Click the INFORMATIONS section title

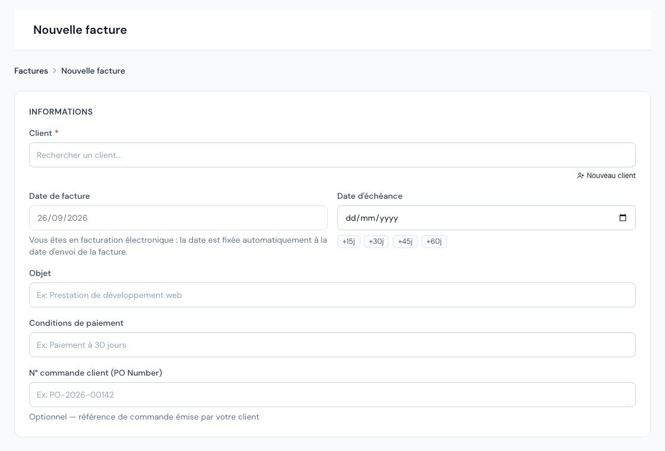pyautogui.click(x=61, y=112)
